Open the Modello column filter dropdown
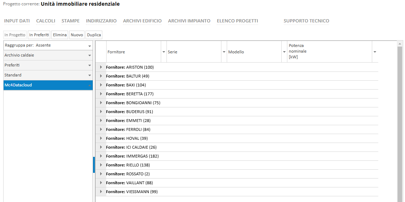The height and width of the screenshot is (202, 405). click(x=284, y=52)
